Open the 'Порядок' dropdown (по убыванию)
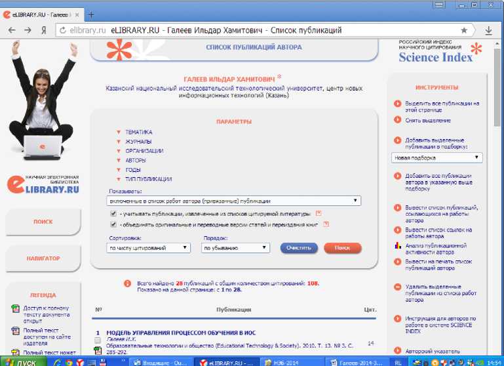The width and height of the screenshot is (504, 366). coord(235,248)
